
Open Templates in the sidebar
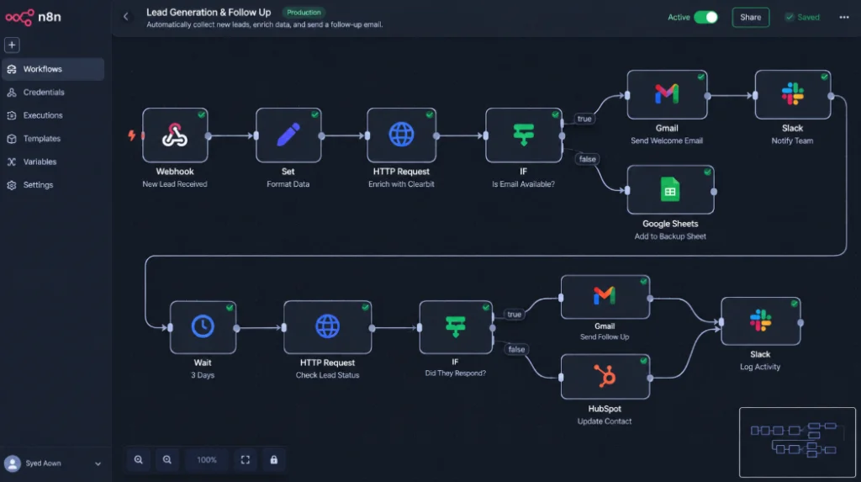pos(53,139)
